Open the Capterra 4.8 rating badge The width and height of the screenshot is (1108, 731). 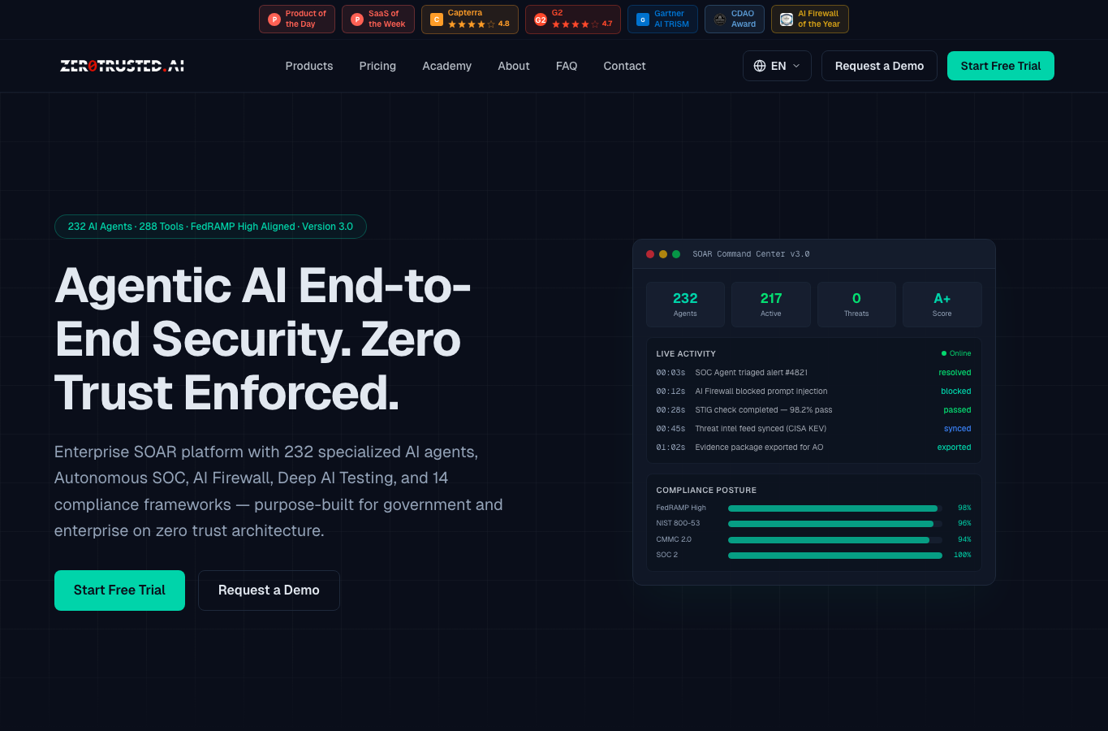pyautogui.click(x=470, y=19)
